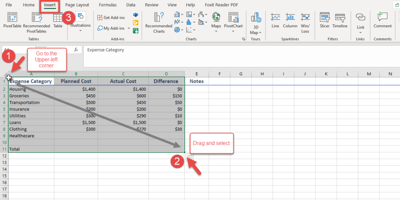Open the View tab
400x200 pixels.
(172, 5)
